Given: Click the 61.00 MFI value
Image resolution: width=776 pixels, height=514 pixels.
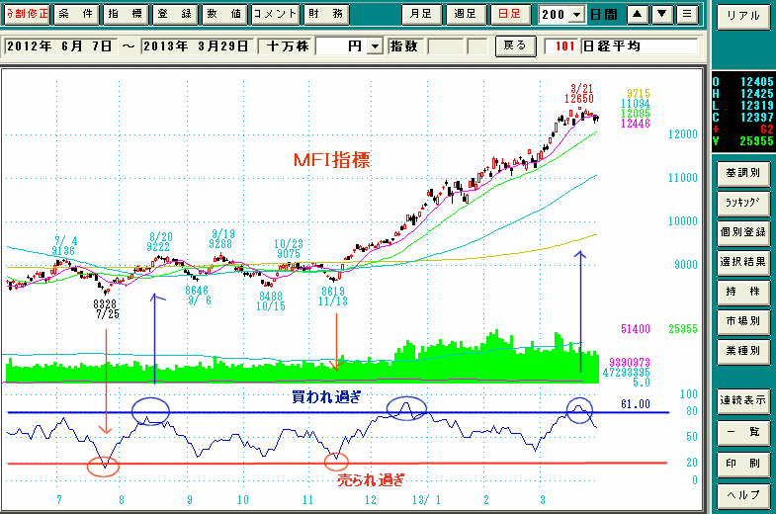Looking at the screenshot, I should click(636, 404).
